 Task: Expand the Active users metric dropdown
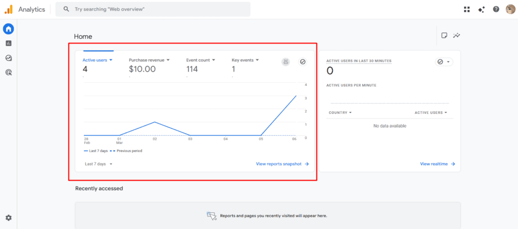pos(98,61)
